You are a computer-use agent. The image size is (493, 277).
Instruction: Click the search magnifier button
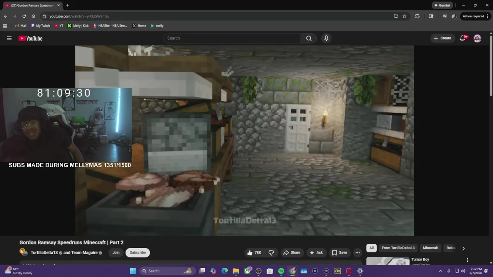[x=309, y=38]
